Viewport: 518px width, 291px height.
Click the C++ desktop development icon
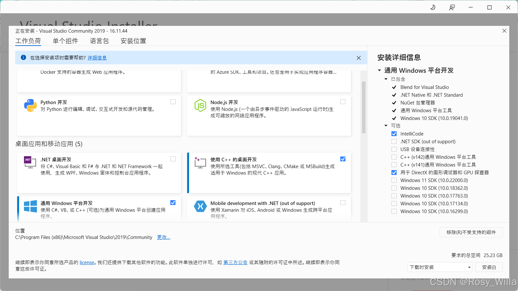pyautogui.click(x=200, y=162)
